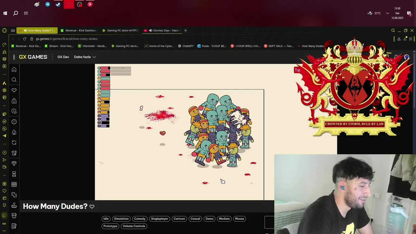Image resolution: width=416 pixels, height=234 pixels.
Task: Open the DEPT SALE bookmark
Action: pyautogui.click(x=279, y=46)
